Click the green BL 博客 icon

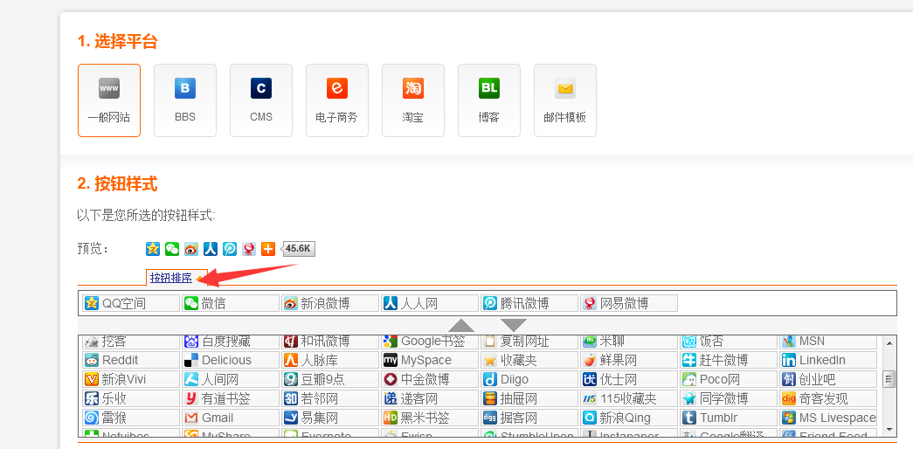[x=488, y=88]
